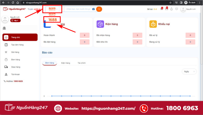Open Tạo đơn hàng in sidebar

coord(17,45)
